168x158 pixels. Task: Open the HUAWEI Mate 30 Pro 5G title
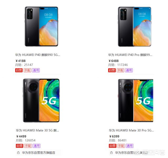pos(131,130)
